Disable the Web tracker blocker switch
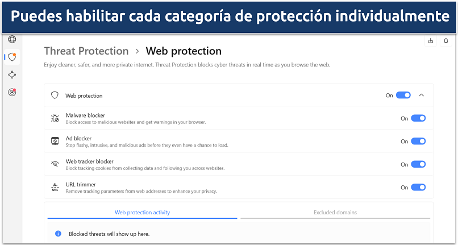Screen dimensions: 458x245 click(x=418, y=164)
